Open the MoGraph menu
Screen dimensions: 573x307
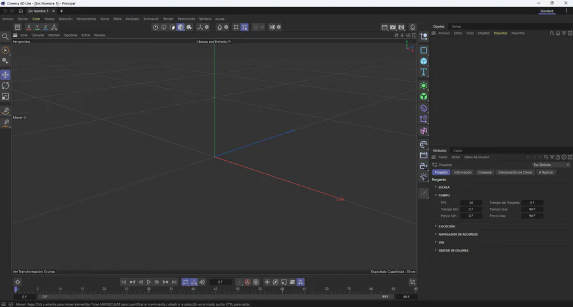point(132,19)
